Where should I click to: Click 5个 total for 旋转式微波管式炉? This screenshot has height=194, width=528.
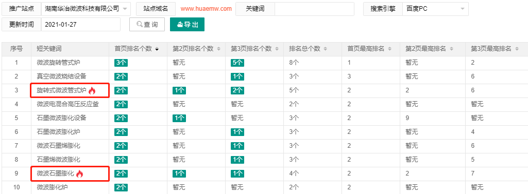coord(294,90)
